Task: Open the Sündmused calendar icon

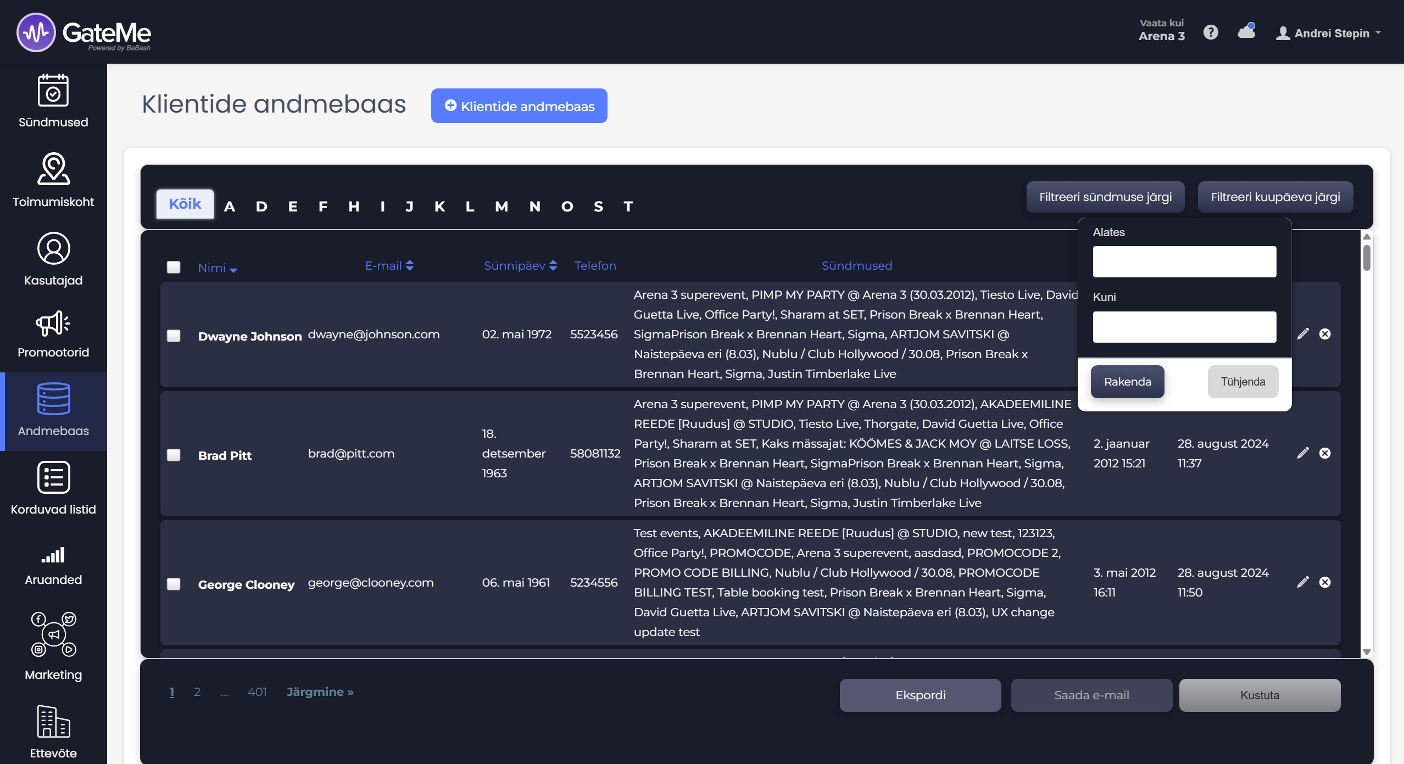Action: [53, 91]
